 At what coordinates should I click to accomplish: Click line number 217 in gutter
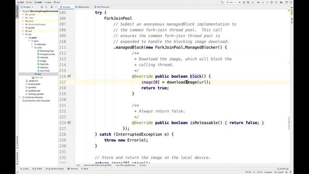tap(62, 82)
